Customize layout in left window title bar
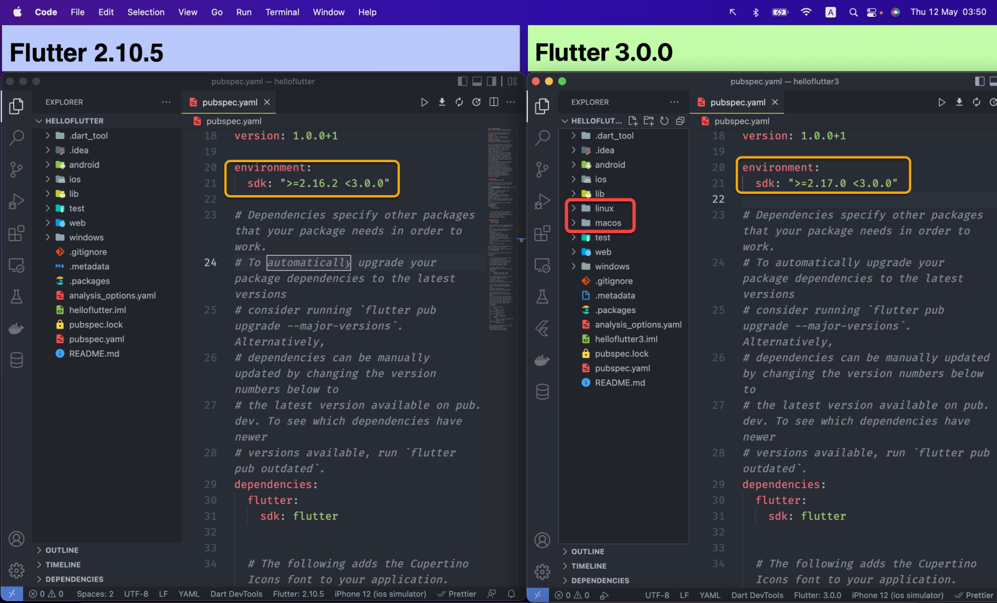This screenshot has height=603, width=997. pos(512,81)
